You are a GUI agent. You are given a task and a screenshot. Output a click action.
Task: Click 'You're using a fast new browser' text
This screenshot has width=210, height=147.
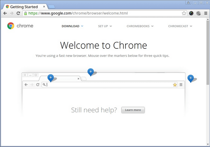[62, 56]
